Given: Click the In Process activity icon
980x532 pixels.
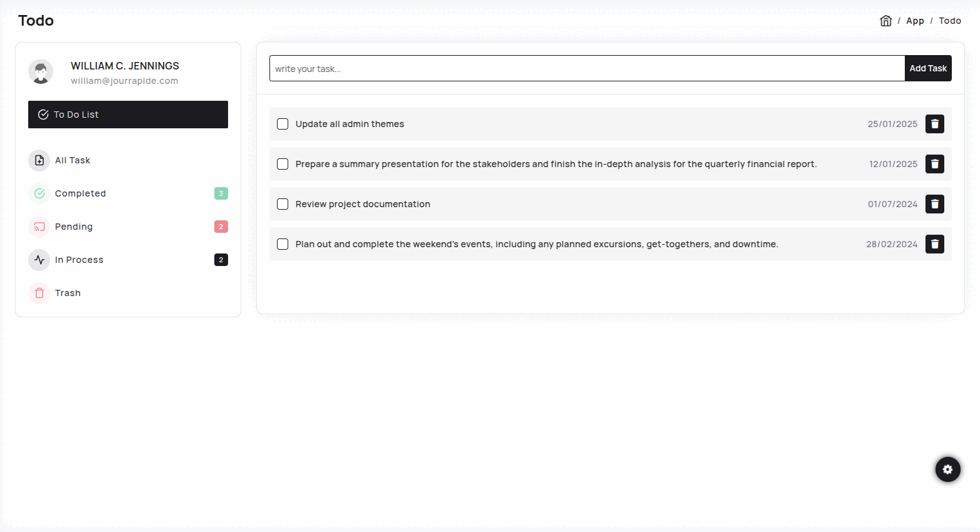Looking at the screenshot, I should coord(39,260).
